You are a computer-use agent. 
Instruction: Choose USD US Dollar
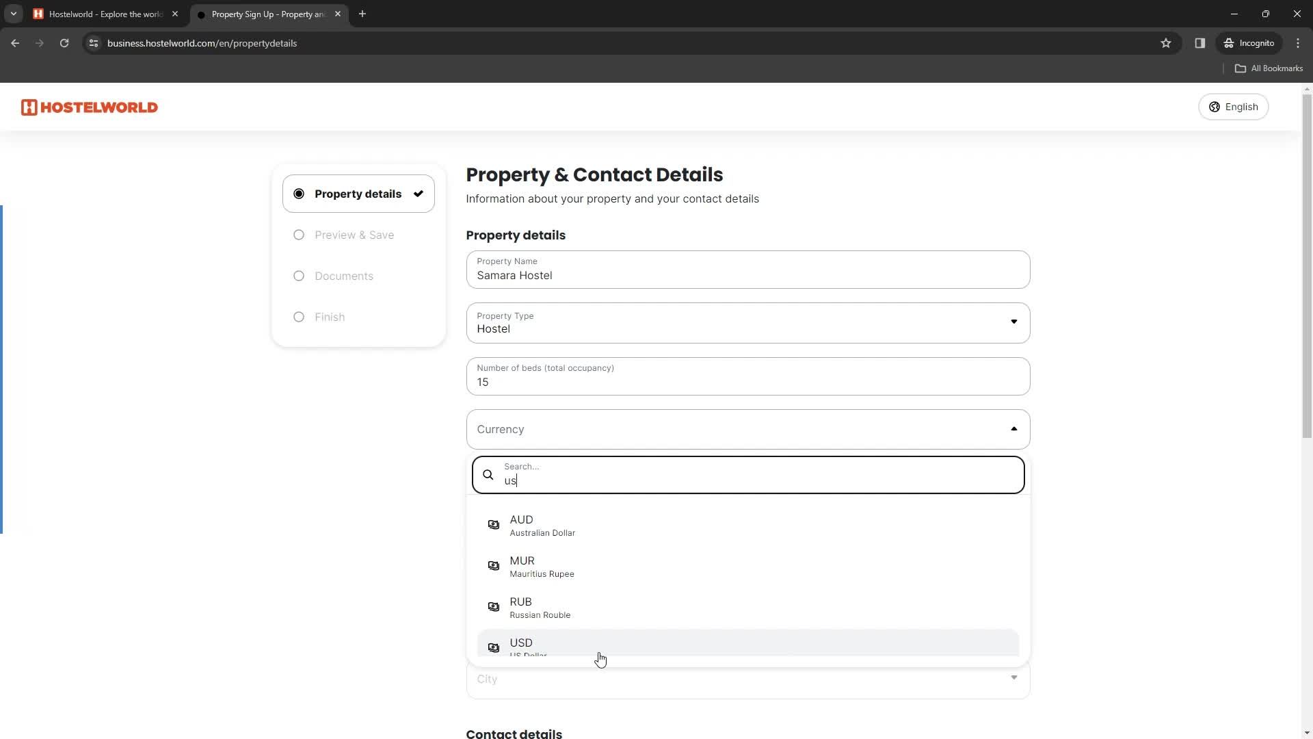(x=748, y=643)
